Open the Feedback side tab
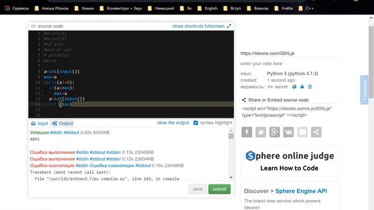Screen dimensions: 374x210 [364, 90]
